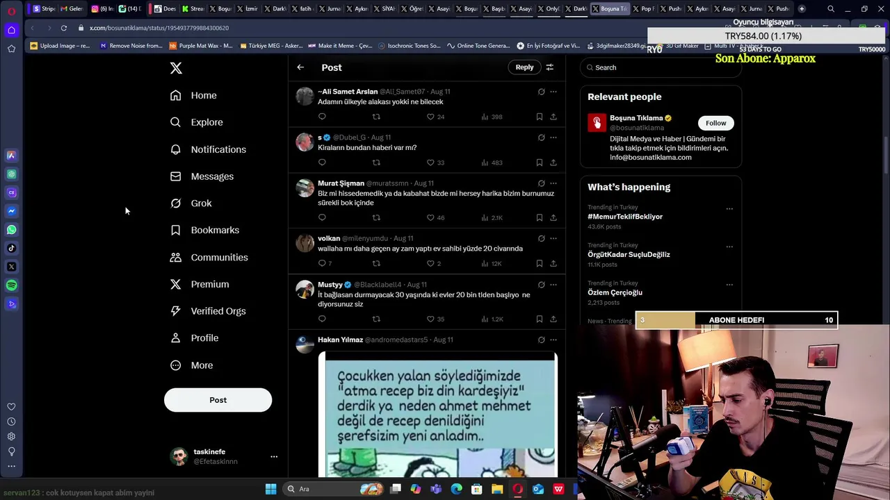Viewport: 890px width, 500px height.
Task: Open Ali Samet Arslan's profile name
Action: pos(348,92)
